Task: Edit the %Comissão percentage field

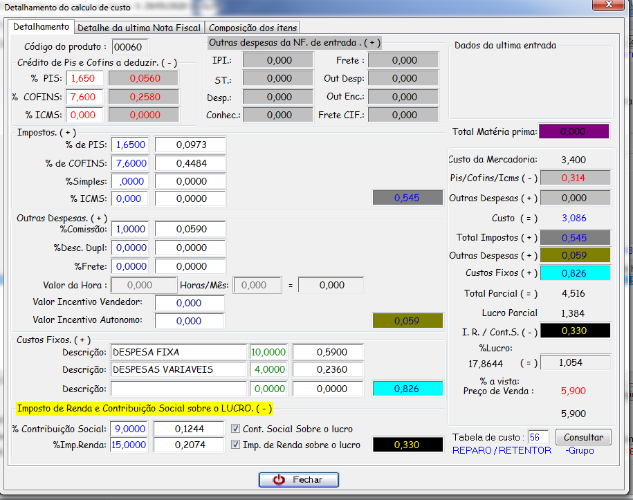Action: click(130, 229)
